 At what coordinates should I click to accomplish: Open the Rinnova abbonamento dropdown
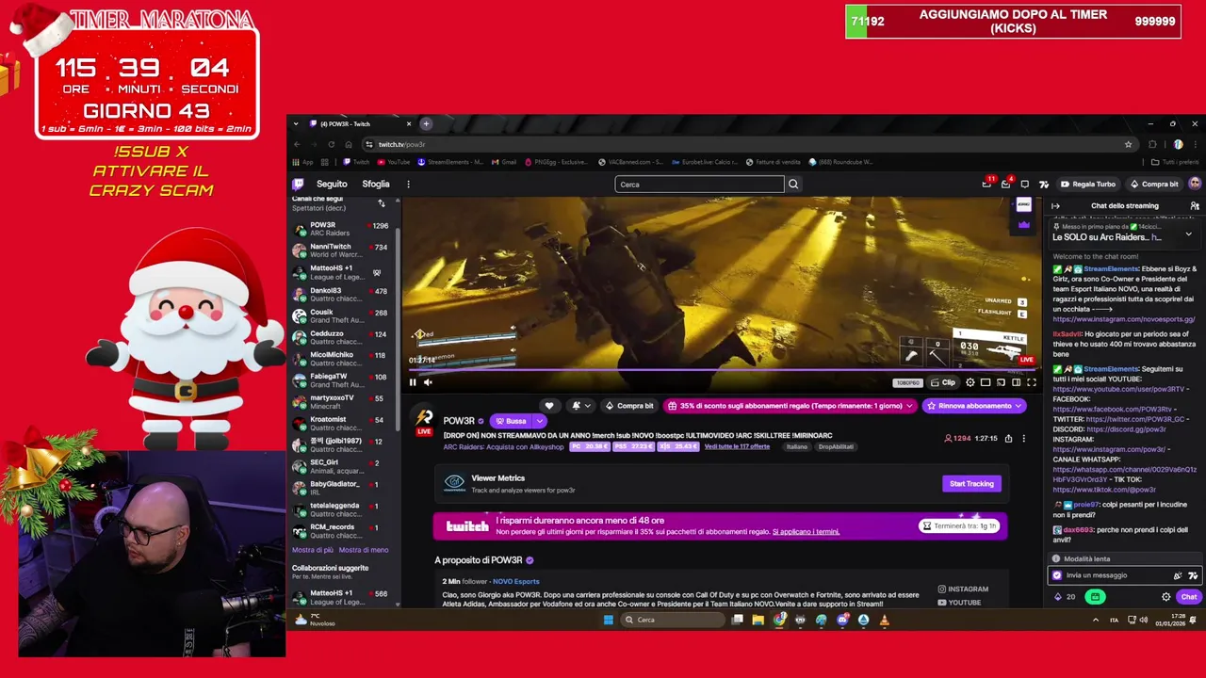(974, 406)
